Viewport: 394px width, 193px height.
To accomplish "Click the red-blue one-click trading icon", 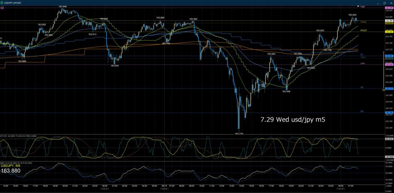I will (x=2, y=8).
